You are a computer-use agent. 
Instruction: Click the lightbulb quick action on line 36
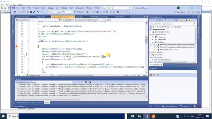pos(25,57)
